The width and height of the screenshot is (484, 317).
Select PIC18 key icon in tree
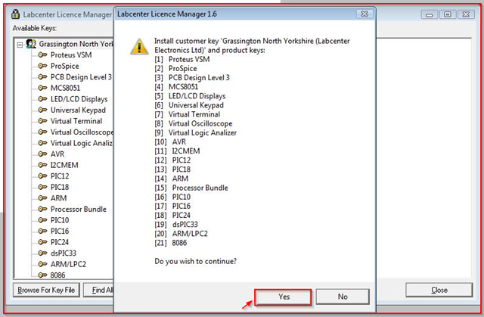pyautogui.click(x=42, y=187)
